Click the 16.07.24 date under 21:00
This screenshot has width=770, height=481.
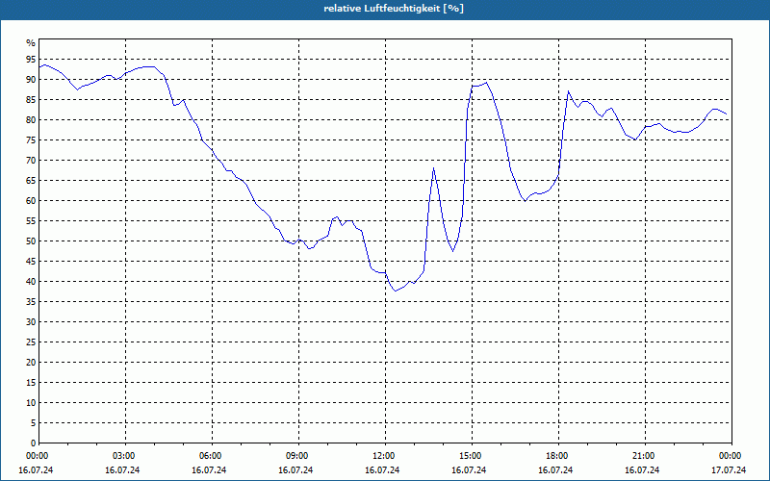tap(642, 469)
